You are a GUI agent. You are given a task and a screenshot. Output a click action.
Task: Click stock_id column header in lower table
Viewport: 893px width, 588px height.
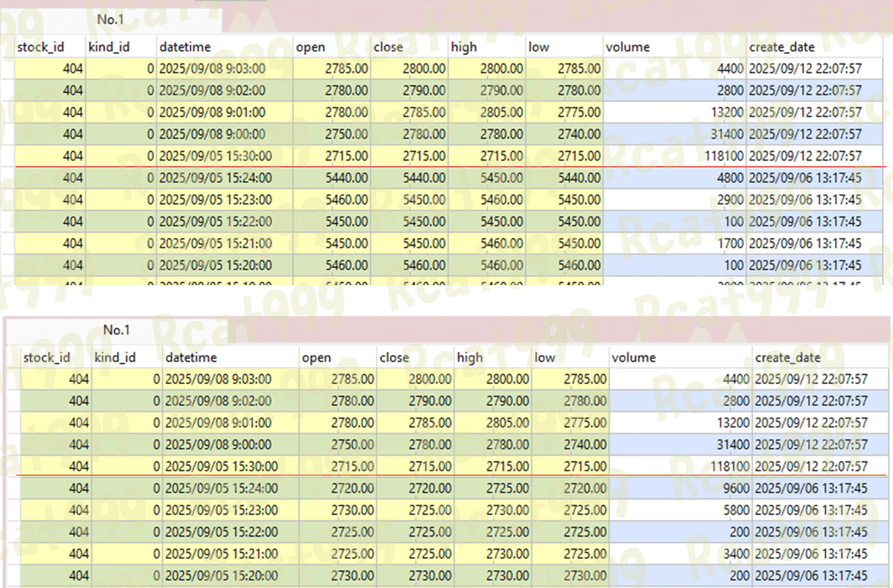coord(56,357)
